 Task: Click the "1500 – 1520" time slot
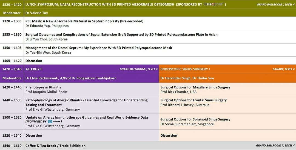pyautogui.click(x=12, y=117)
